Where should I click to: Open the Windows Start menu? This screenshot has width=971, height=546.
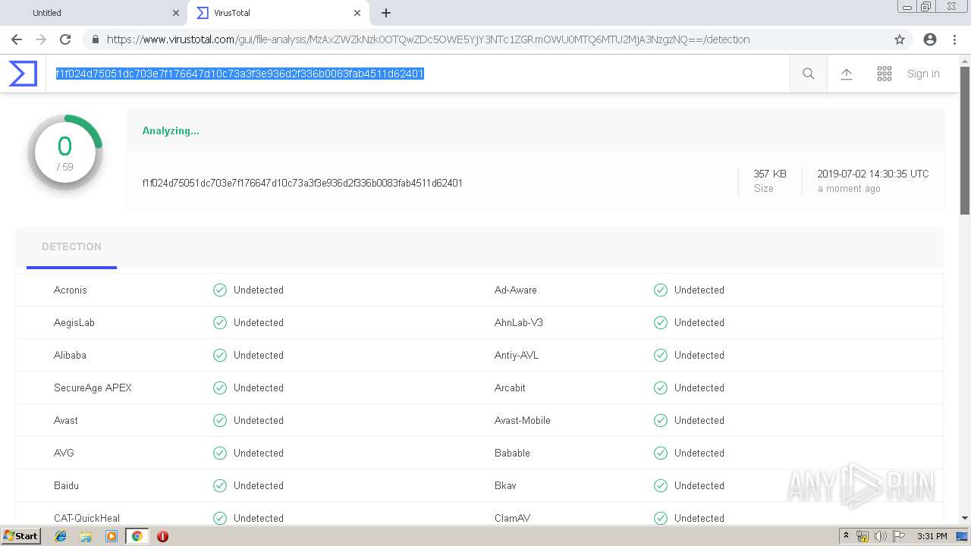coord(21,536)
